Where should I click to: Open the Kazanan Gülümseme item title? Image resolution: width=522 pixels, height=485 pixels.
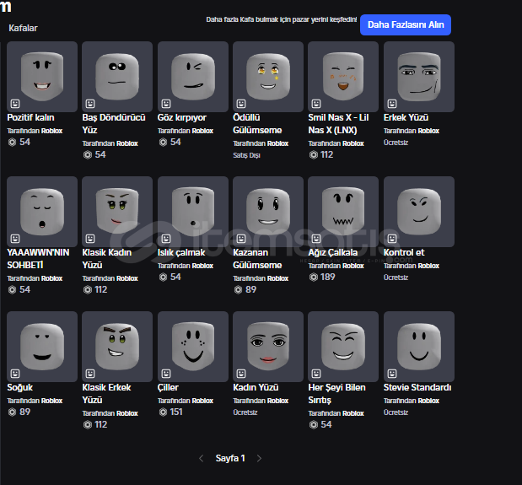coord(257,258)
